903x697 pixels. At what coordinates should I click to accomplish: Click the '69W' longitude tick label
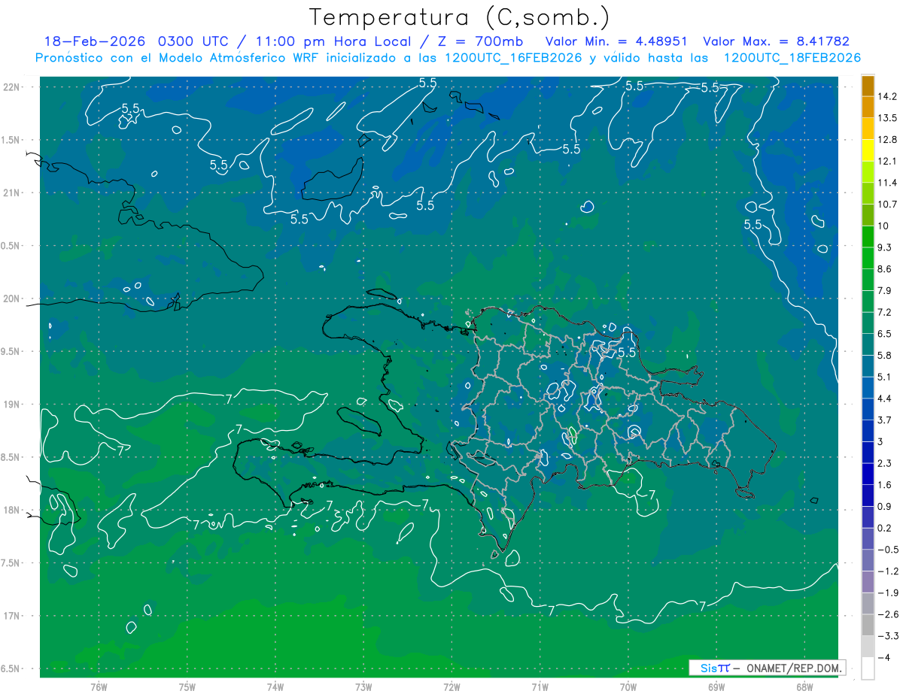click(x=716, y=687)
